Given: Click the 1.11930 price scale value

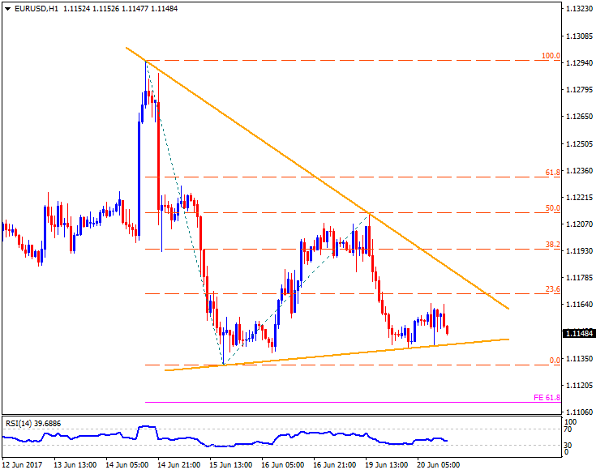Looking at the screenshot, I should 579,250.
